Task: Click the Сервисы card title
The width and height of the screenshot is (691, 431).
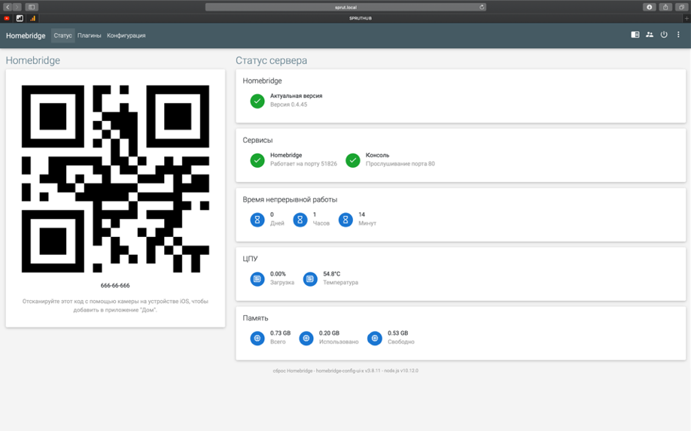Action: [257, 140]
